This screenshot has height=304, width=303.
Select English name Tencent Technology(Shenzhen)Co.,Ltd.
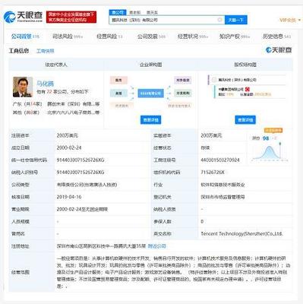pos(241,234)
